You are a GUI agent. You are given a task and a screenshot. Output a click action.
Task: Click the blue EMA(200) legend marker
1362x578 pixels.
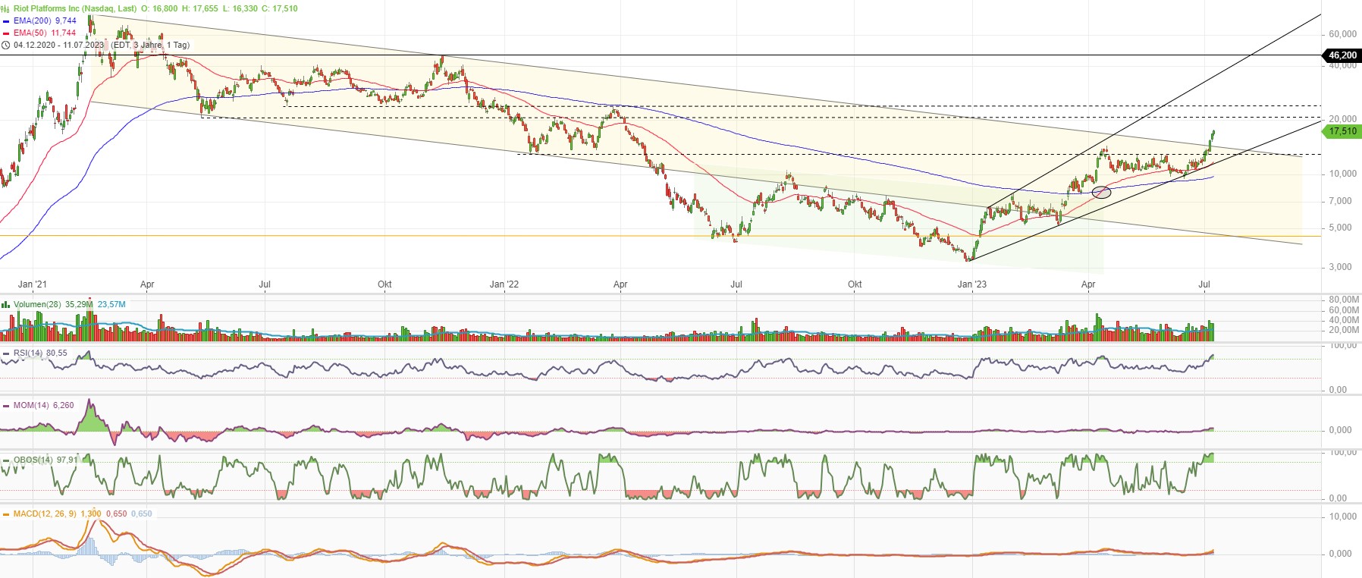coord(6,21)
